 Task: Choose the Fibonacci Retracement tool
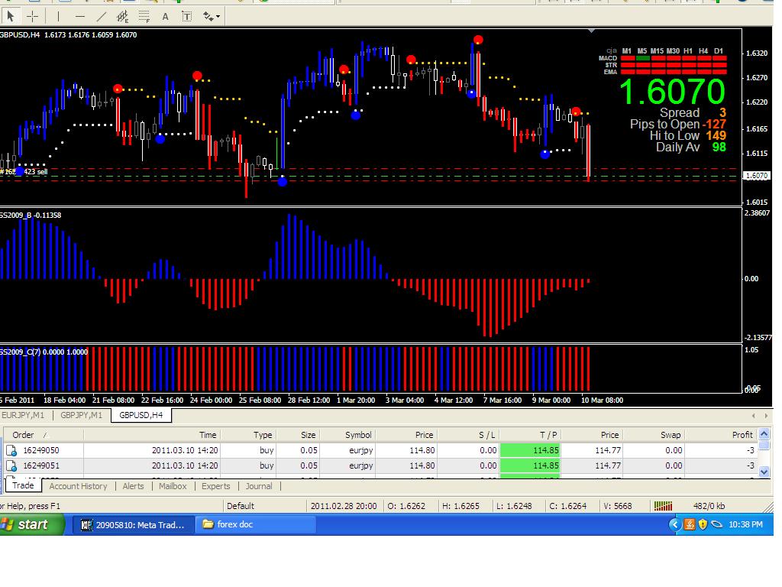click(144, 17)
